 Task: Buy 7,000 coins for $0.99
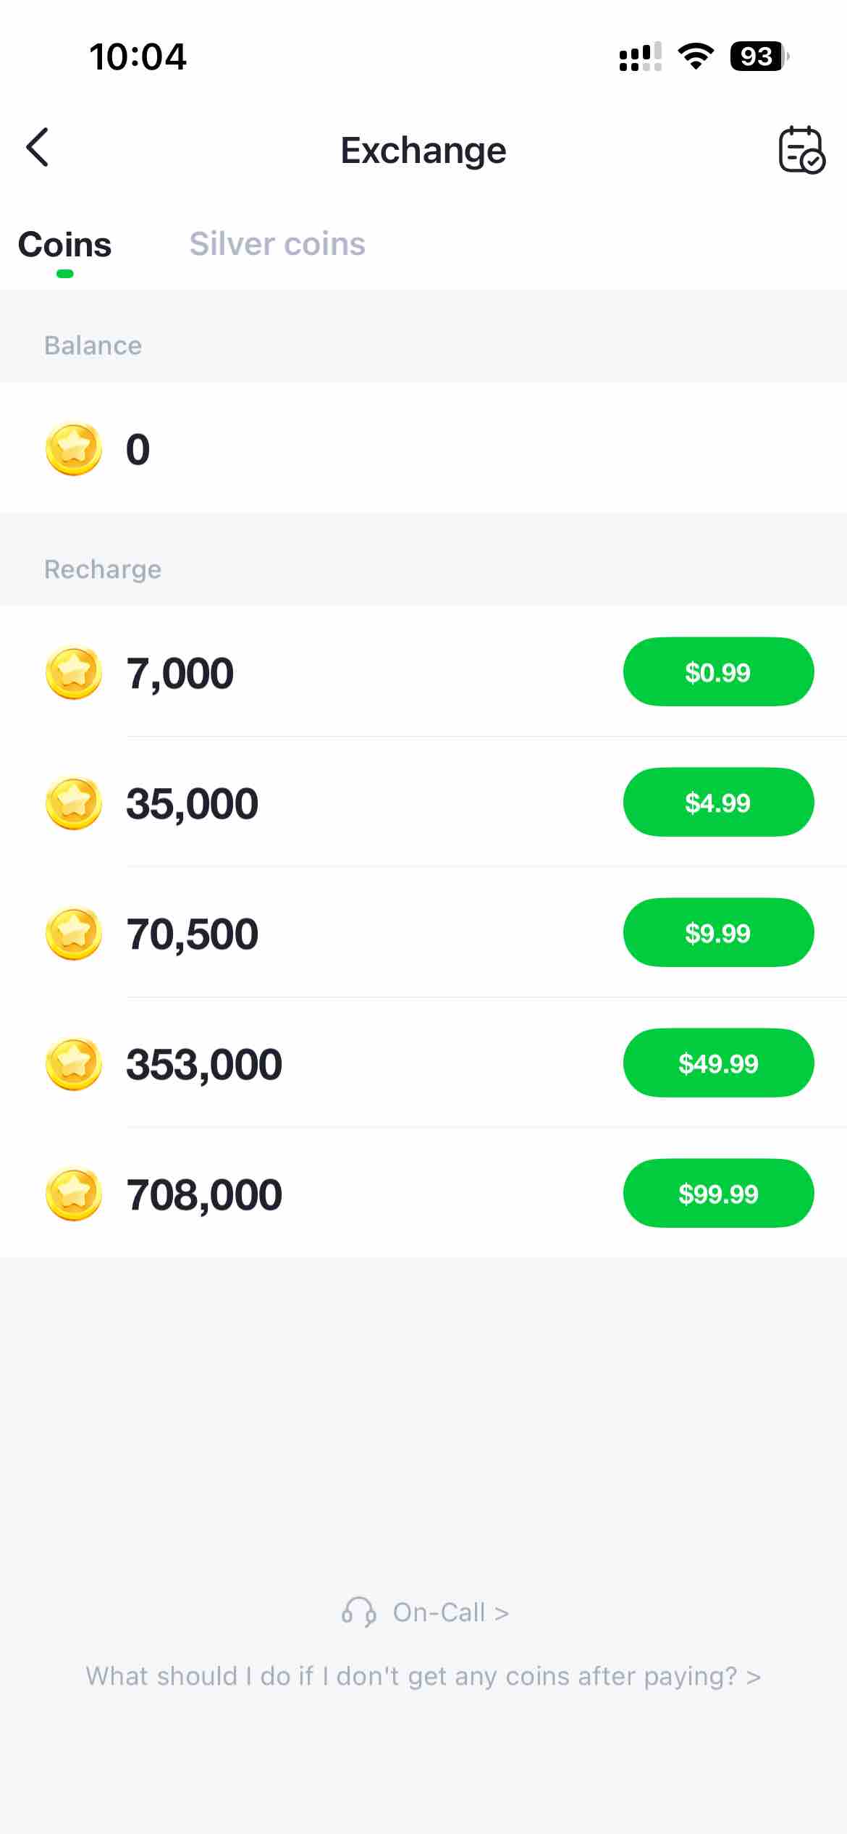pyautogui.click(x=717, y=672)
